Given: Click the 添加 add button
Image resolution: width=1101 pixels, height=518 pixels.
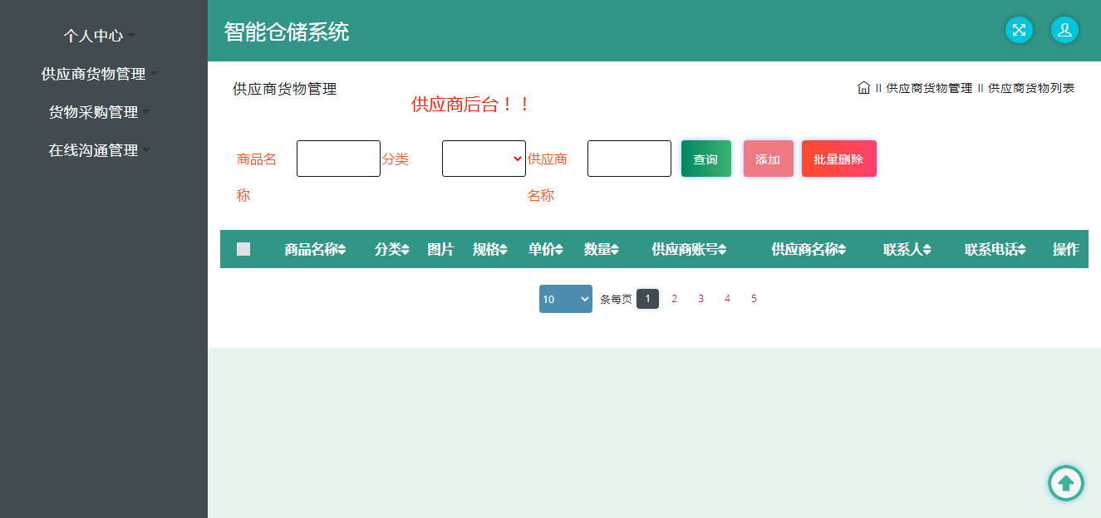Looking at the screenshot, I should point(768,159).
